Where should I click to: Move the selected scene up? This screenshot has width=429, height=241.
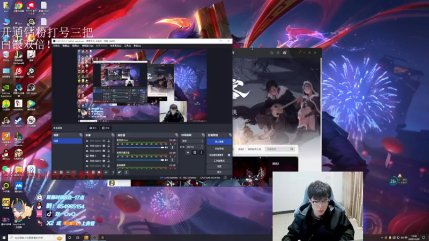coord(68,172)
